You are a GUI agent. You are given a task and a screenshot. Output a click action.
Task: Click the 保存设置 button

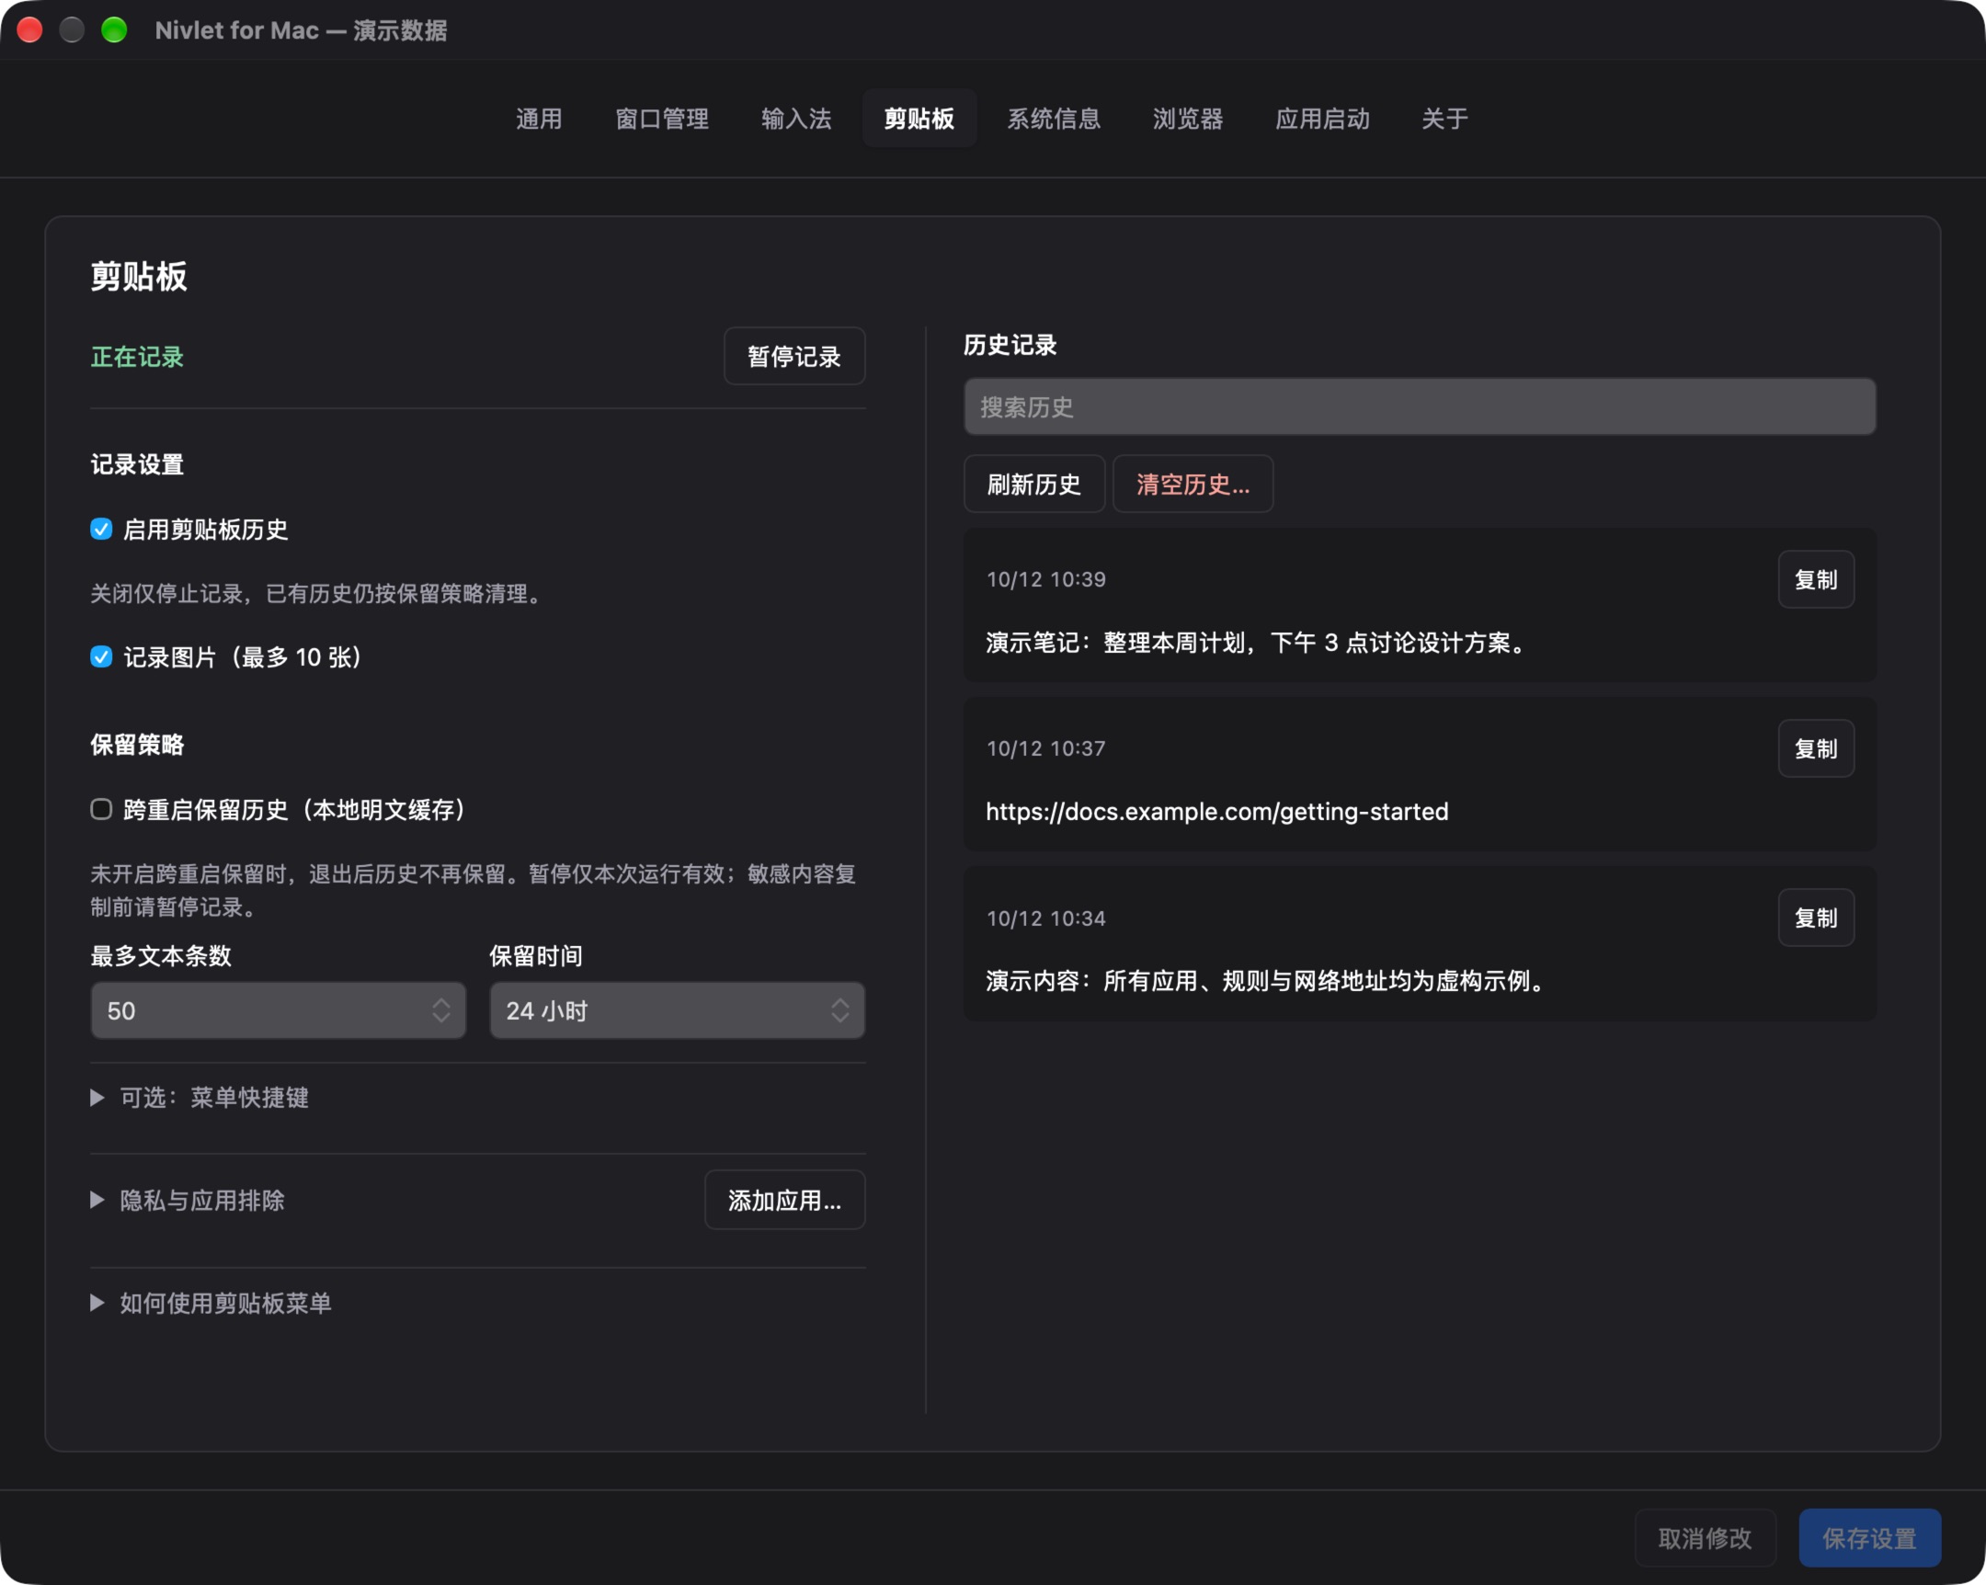(x=1869, y=1538)
